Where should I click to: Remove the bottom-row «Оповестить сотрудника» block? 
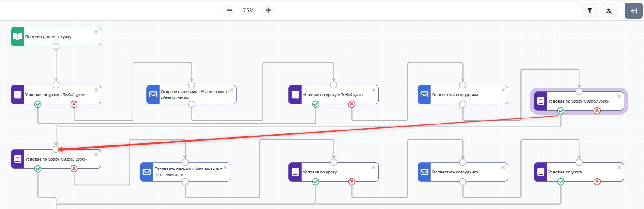tap(503, 167)
